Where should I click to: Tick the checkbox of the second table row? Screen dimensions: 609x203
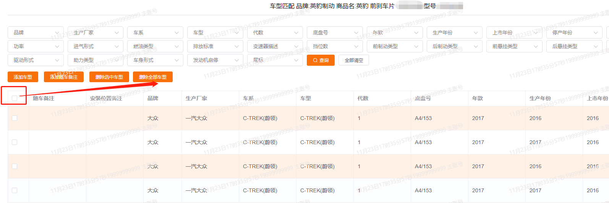tap(15, 142)
